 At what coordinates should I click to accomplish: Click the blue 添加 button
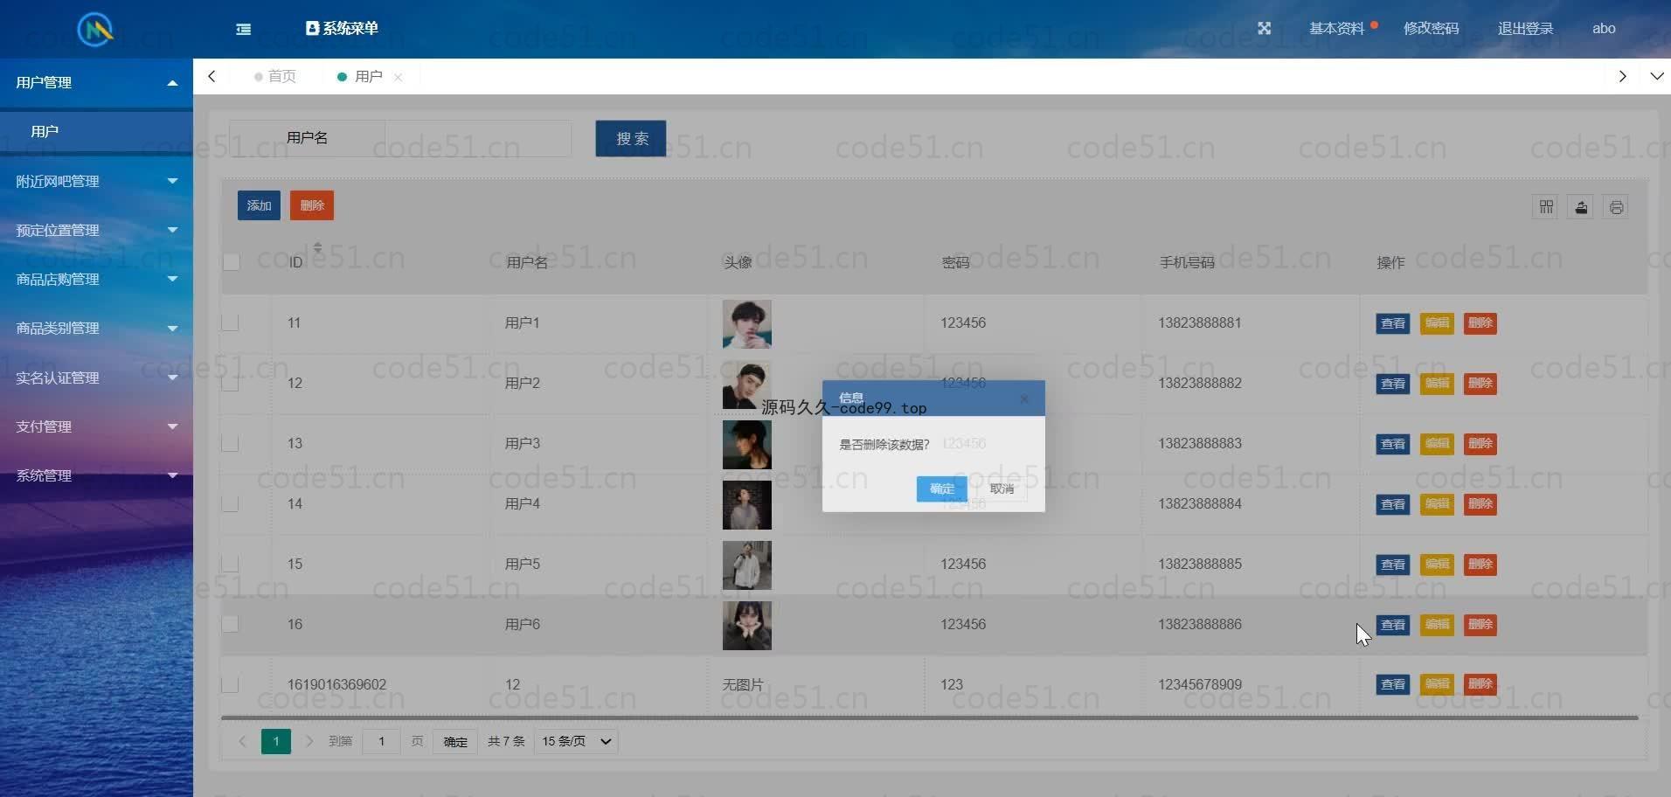[x=259, y=205]
